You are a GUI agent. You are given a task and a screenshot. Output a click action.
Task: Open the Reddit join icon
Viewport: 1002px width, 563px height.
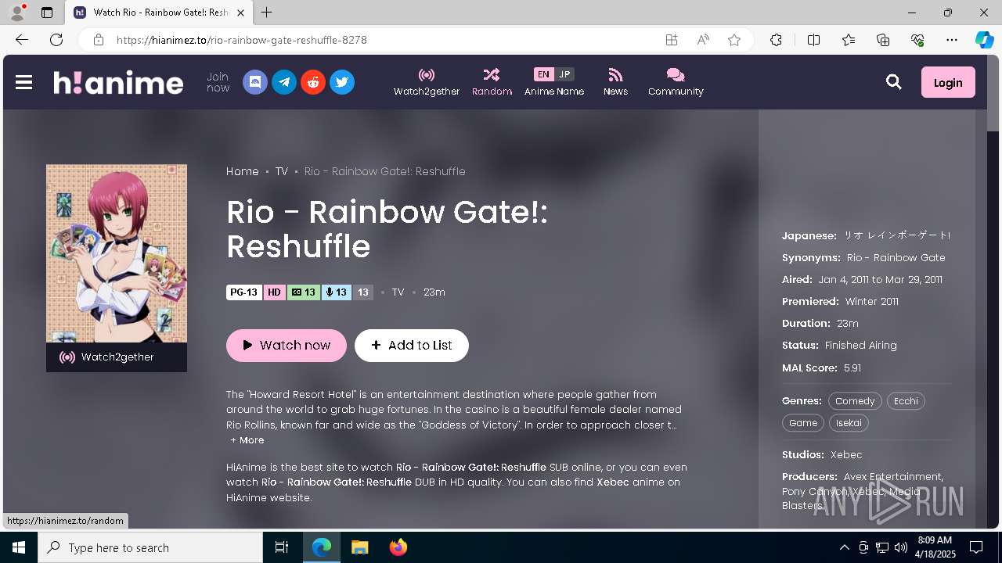pos(313,82)
